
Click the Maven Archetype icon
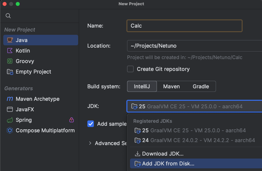pyautogui.click(x=10, y=99)
